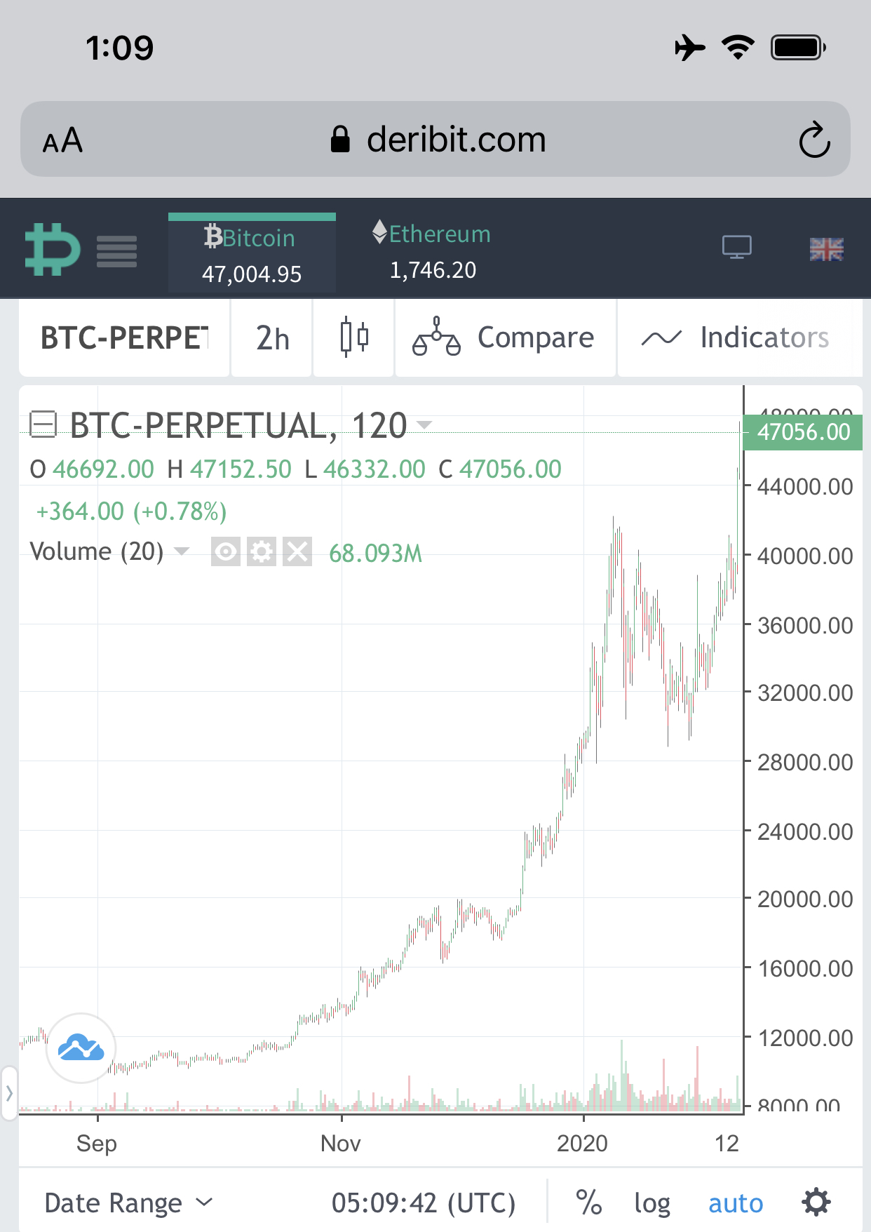Open the Indicators menu

(x=735, y=337)
